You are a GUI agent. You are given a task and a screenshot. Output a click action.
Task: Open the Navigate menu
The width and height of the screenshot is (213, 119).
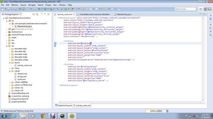tap(32, 5)
